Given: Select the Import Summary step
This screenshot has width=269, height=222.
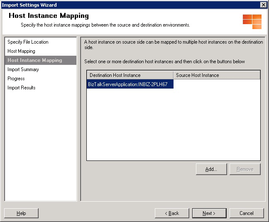Looking at the screenshot, I should pyautogui.click(x=41, y=69).
